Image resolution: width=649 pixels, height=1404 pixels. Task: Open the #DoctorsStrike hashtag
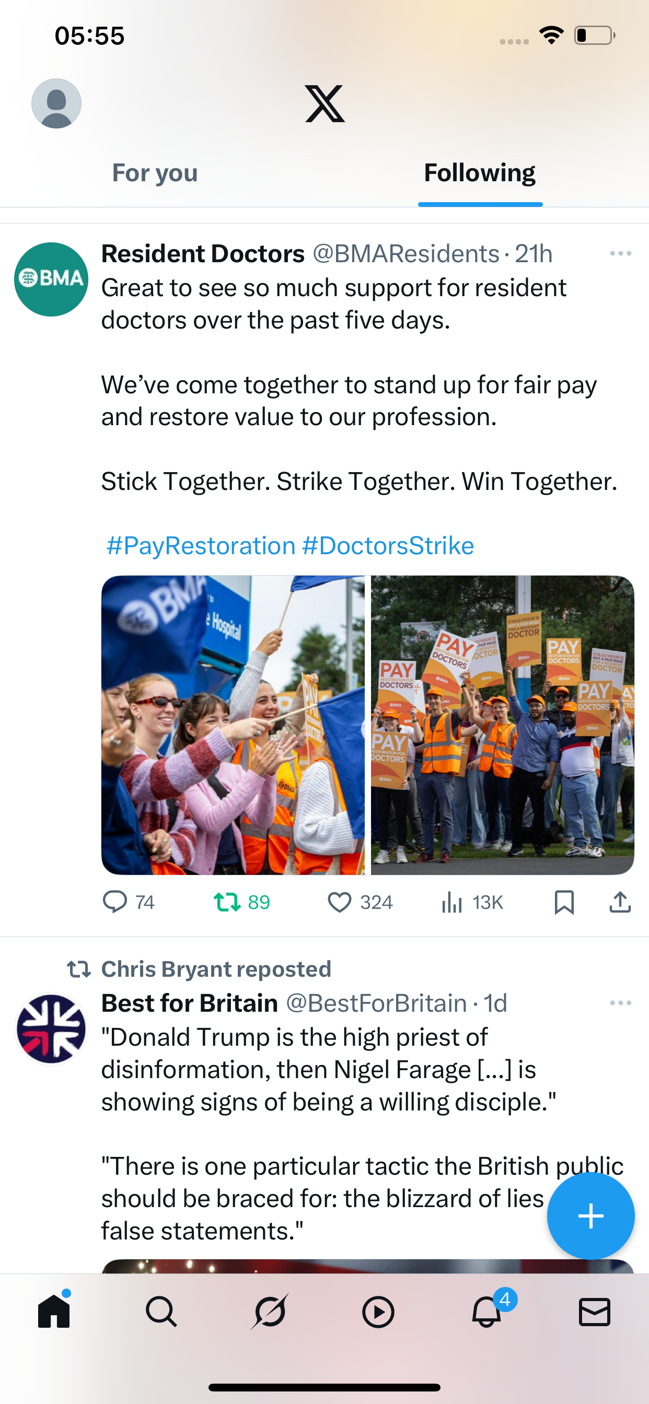coord(388,546)
